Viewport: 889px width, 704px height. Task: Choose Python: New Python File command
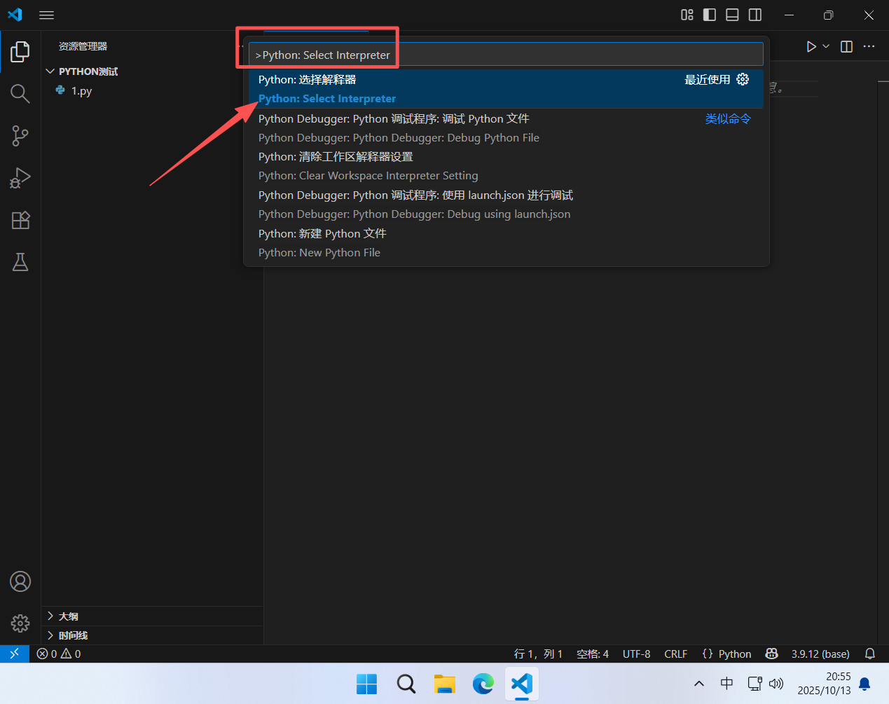point(506,243)
